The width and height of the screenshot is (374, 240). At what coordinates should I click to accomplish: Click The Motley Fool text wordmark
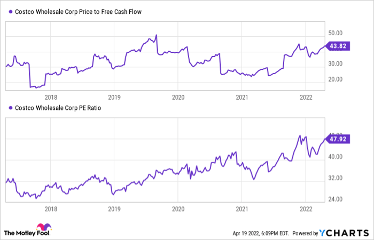[x=19, y=233]
